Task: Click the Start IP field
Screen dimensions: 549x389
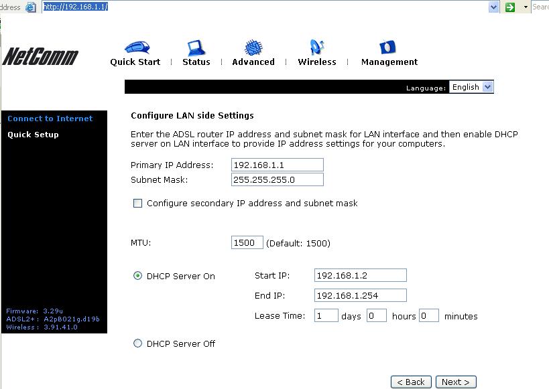Action: click(x=361, y=275)
